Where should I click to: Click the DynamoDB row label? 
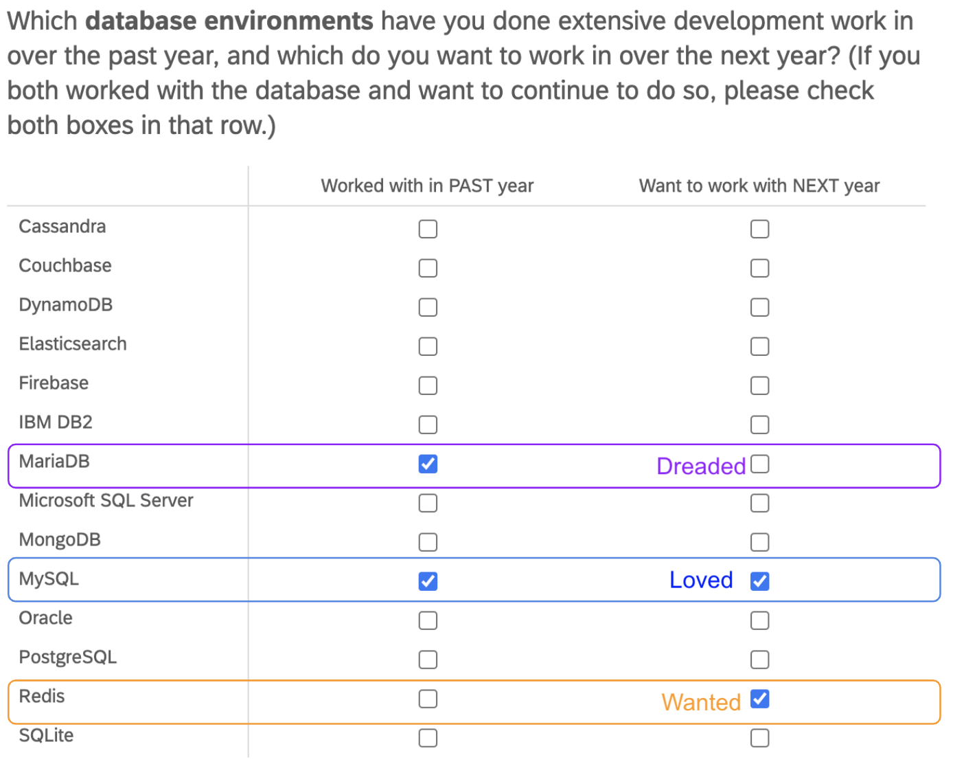[x=66, y=304]
